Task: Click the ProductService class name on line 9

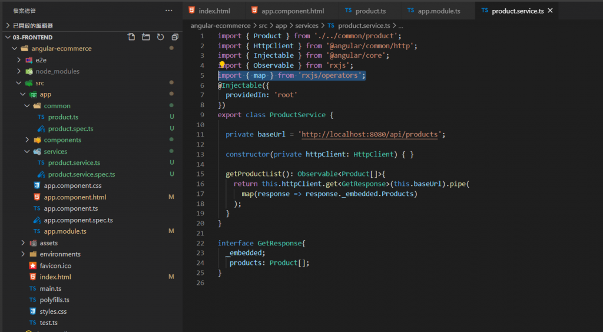Action: click(298, 115)
